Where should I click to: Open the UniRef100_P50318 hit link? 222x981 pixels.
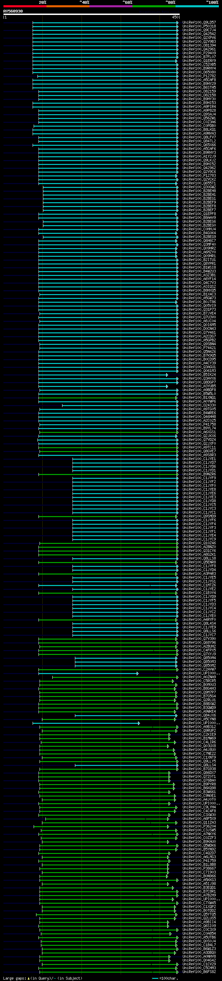(199, 26)
